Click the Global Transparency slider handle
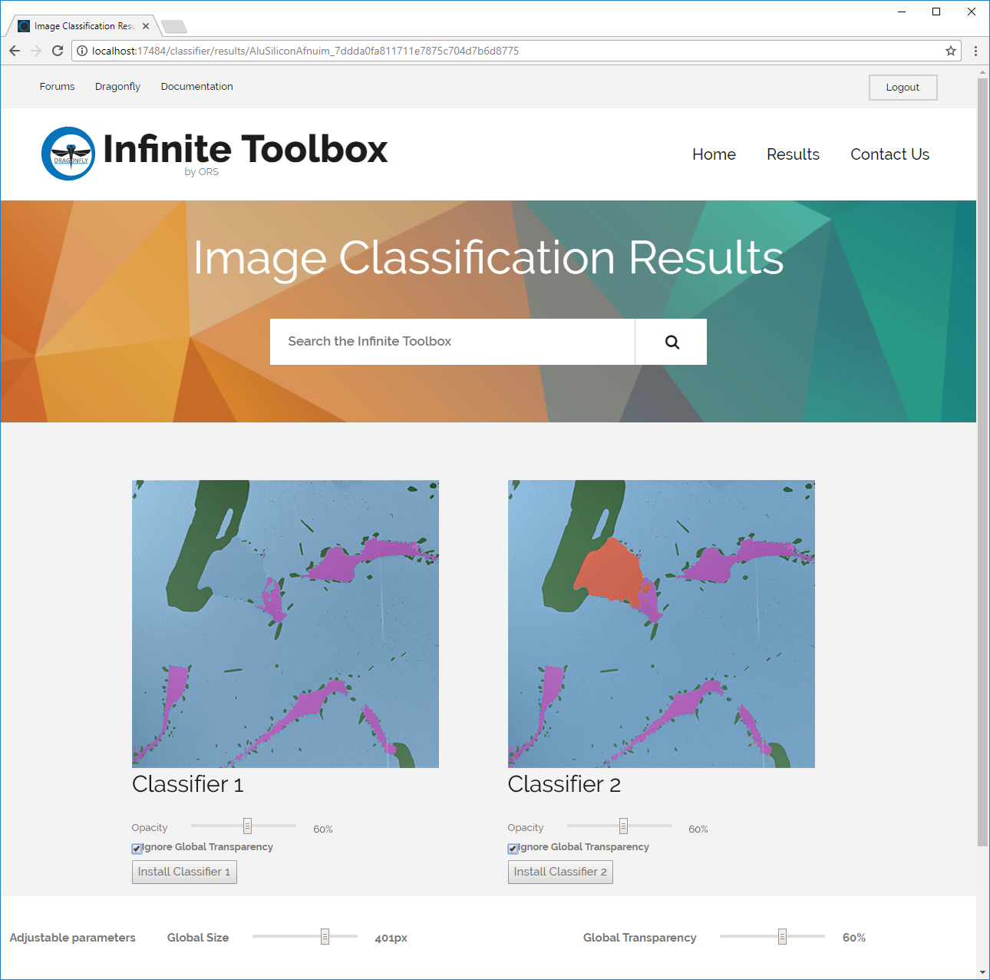Screen dimensions: 990x980 coord(782,937)
